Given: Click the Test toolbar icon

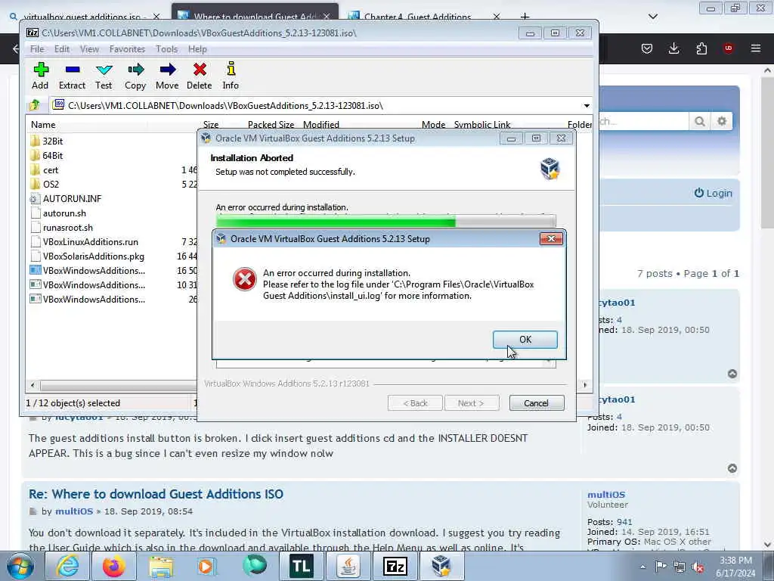Looking at the screenshot, I should click(104, 76).
